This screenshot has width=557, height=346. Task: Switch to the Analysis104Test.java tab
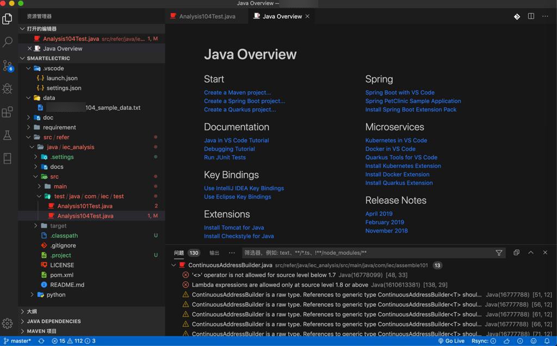pyautogui.click(x=207, y=16)
